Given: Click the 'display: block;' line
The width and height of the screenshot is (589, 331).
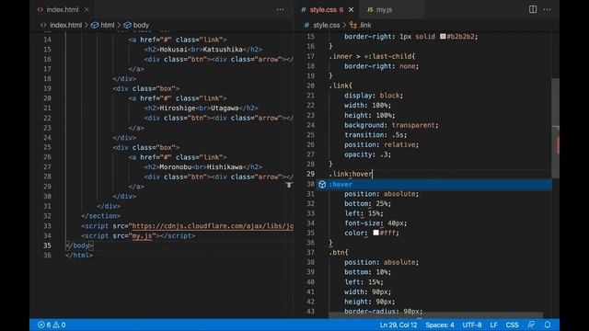Looking at the screenshot, I should click(x=374, y=96).
